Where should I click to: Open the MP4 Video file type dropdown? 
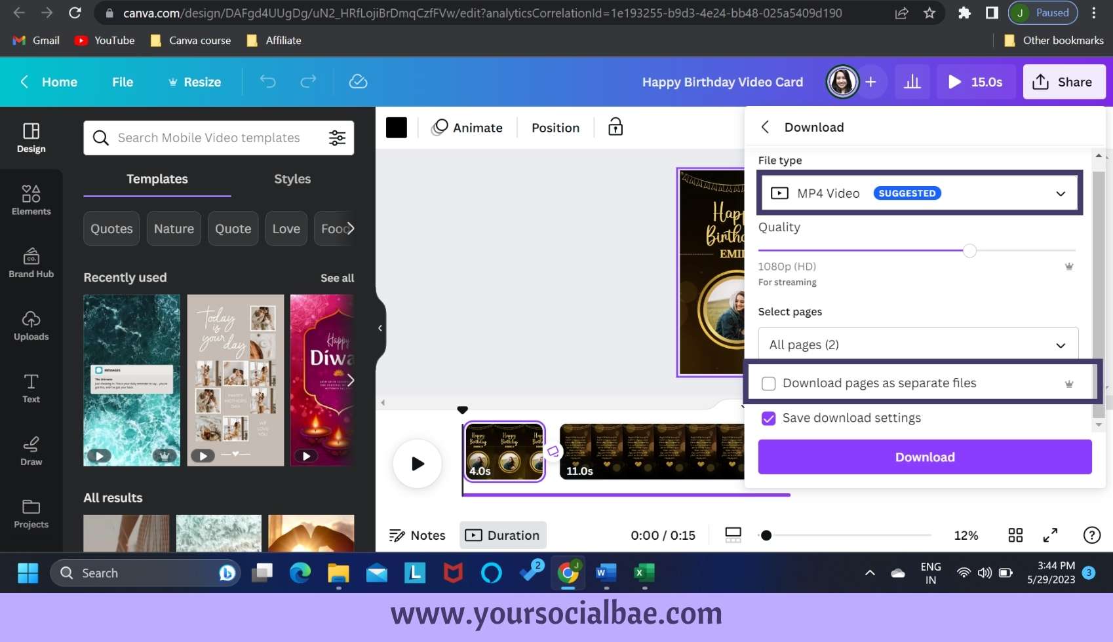[x=1060, y=193]
